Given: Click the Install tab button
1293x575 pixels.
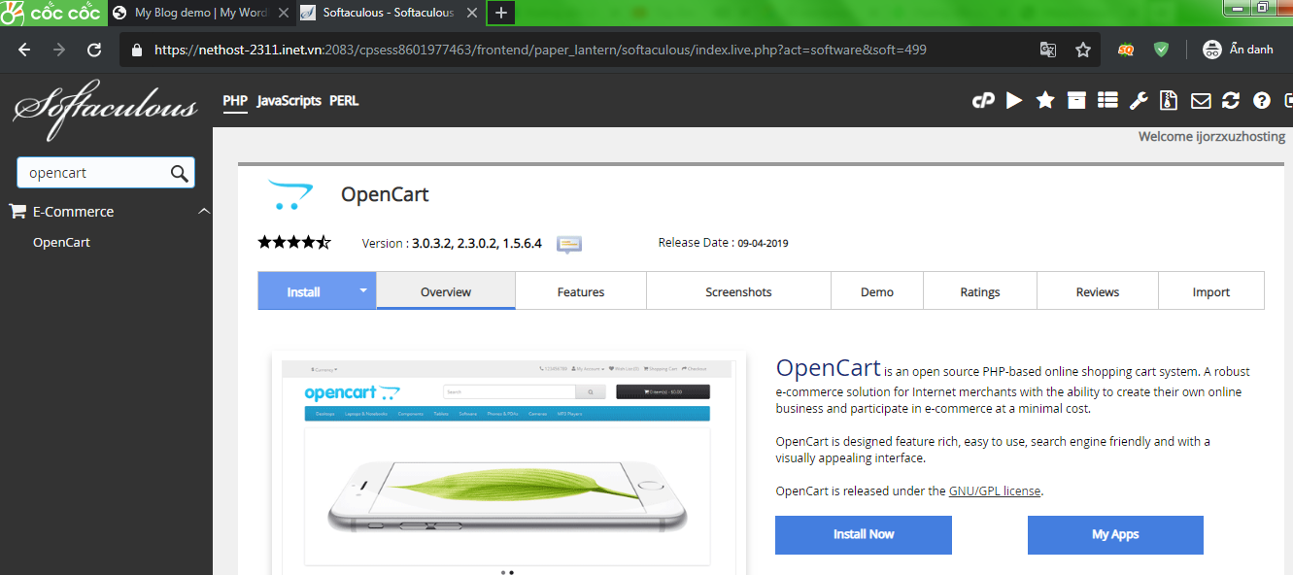Looking at the screenshot, I should [x=304, y=291].
